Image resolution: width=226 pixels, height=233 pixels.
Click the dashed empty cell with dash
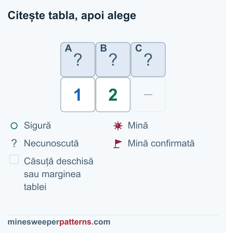click(x=148, y=95)
